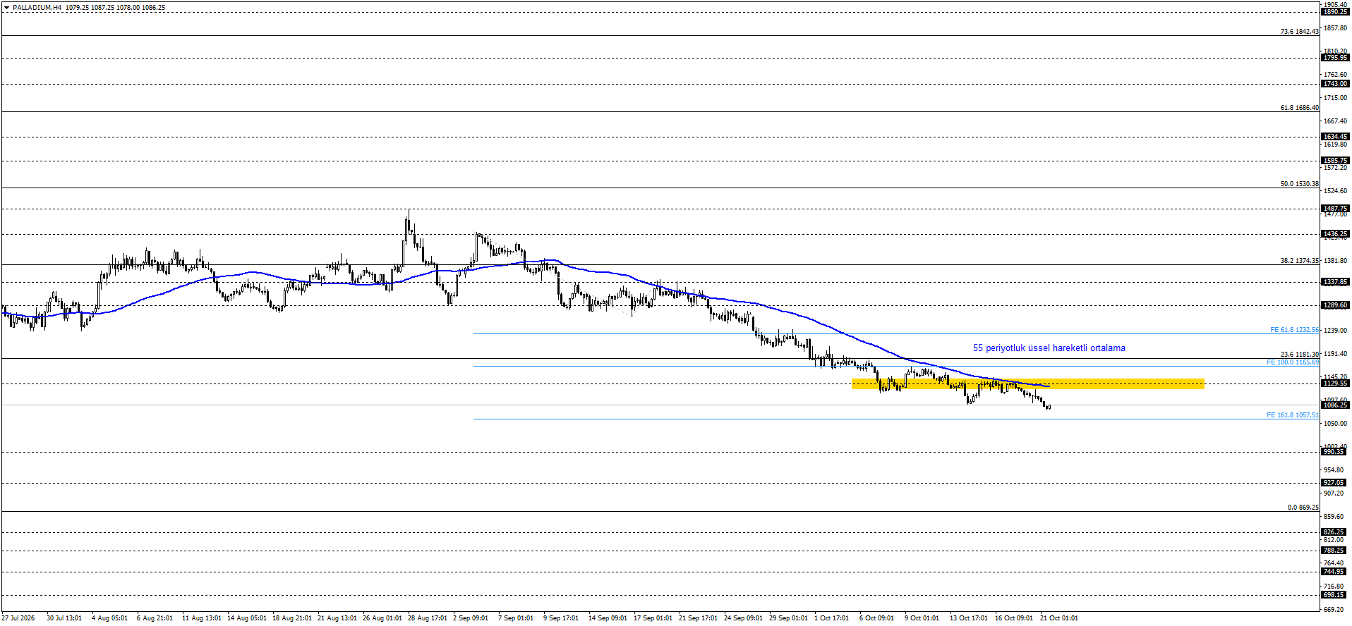The height and width of the screenshot is (626, 1352).
Task: Select the PALLADIUM,H4 chart title
Action: tap(37, 8)
